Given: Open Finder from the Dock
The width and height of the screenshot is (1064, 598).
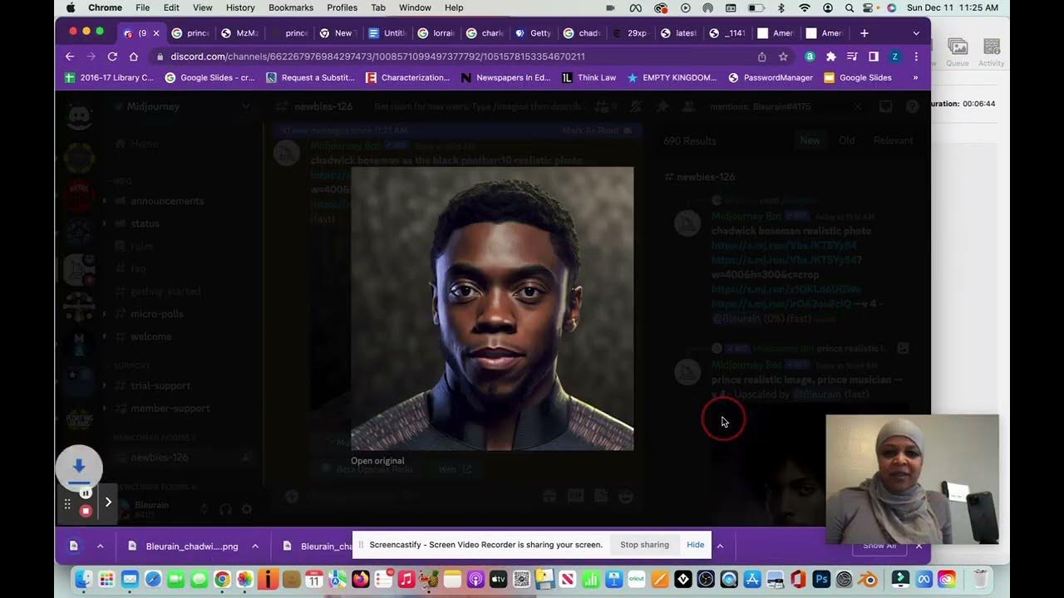Looking at the screenshot, I should coord(83,579).
